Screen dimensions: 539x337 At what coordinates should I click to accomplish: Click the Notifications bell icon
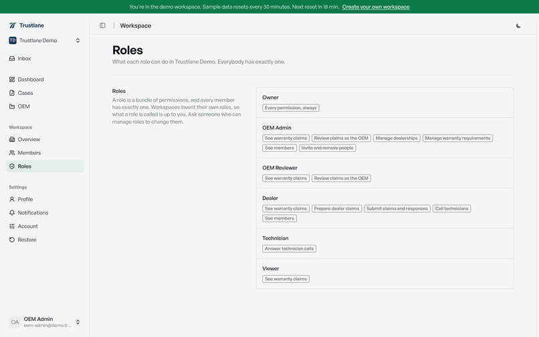coord(12,213)
